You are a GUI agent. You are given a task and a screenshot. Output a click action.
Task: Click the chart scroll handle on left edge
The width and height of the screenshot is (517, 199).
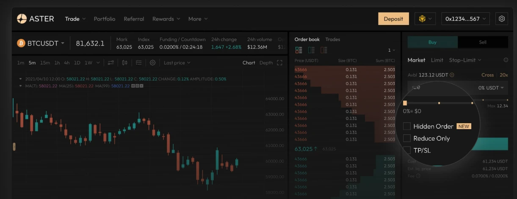coord(14,147)
